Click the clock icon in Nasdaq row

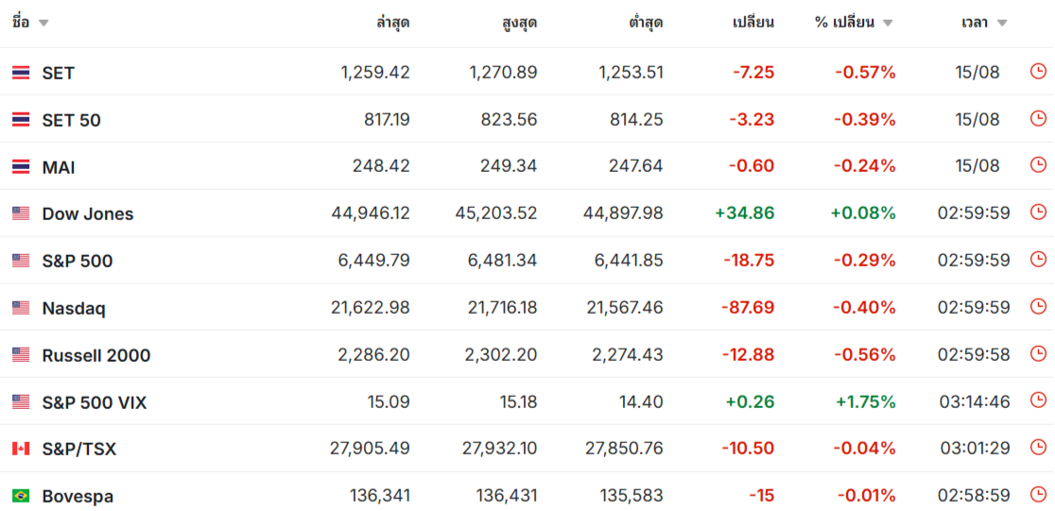tap(1038, 307)
